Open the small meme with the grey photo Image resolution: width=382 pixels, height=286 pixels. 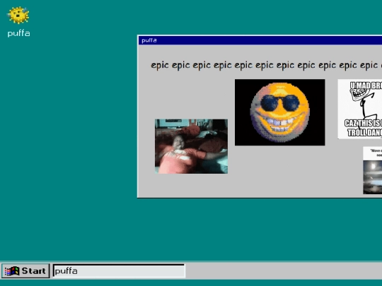[x=373, y=170]
